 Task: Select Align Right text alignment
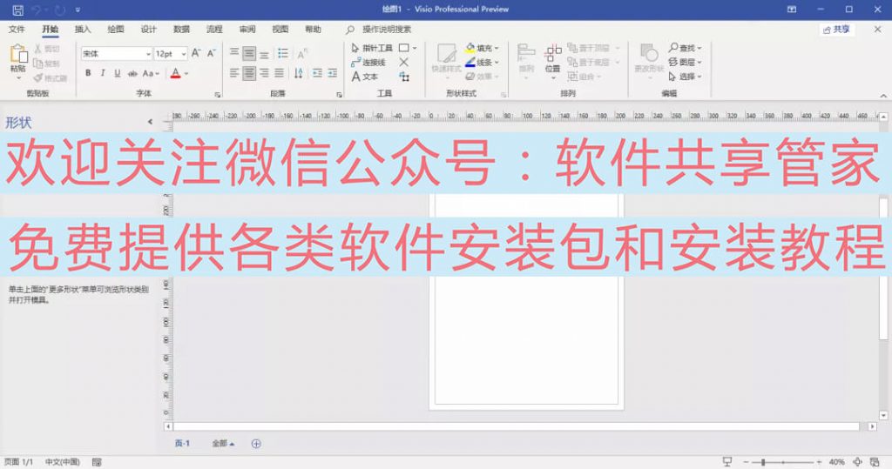tap(265, 73)
